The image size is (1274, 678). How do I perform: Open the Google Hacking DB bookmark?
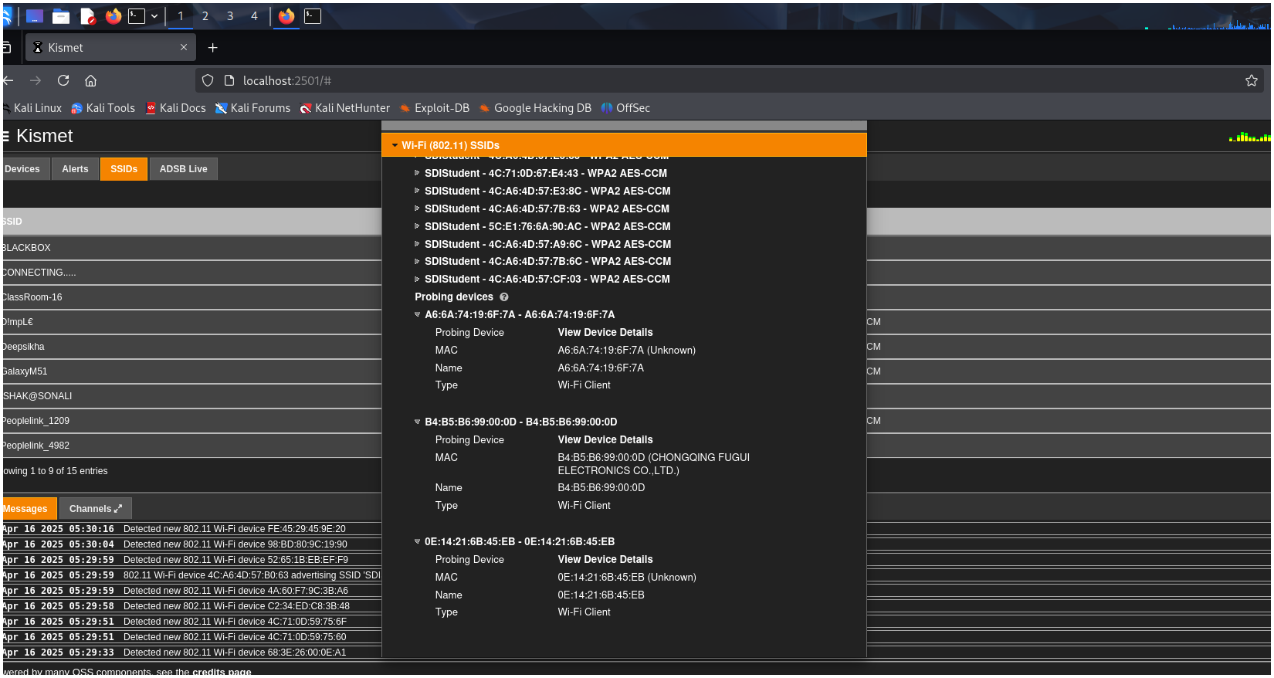pos(535,108)
